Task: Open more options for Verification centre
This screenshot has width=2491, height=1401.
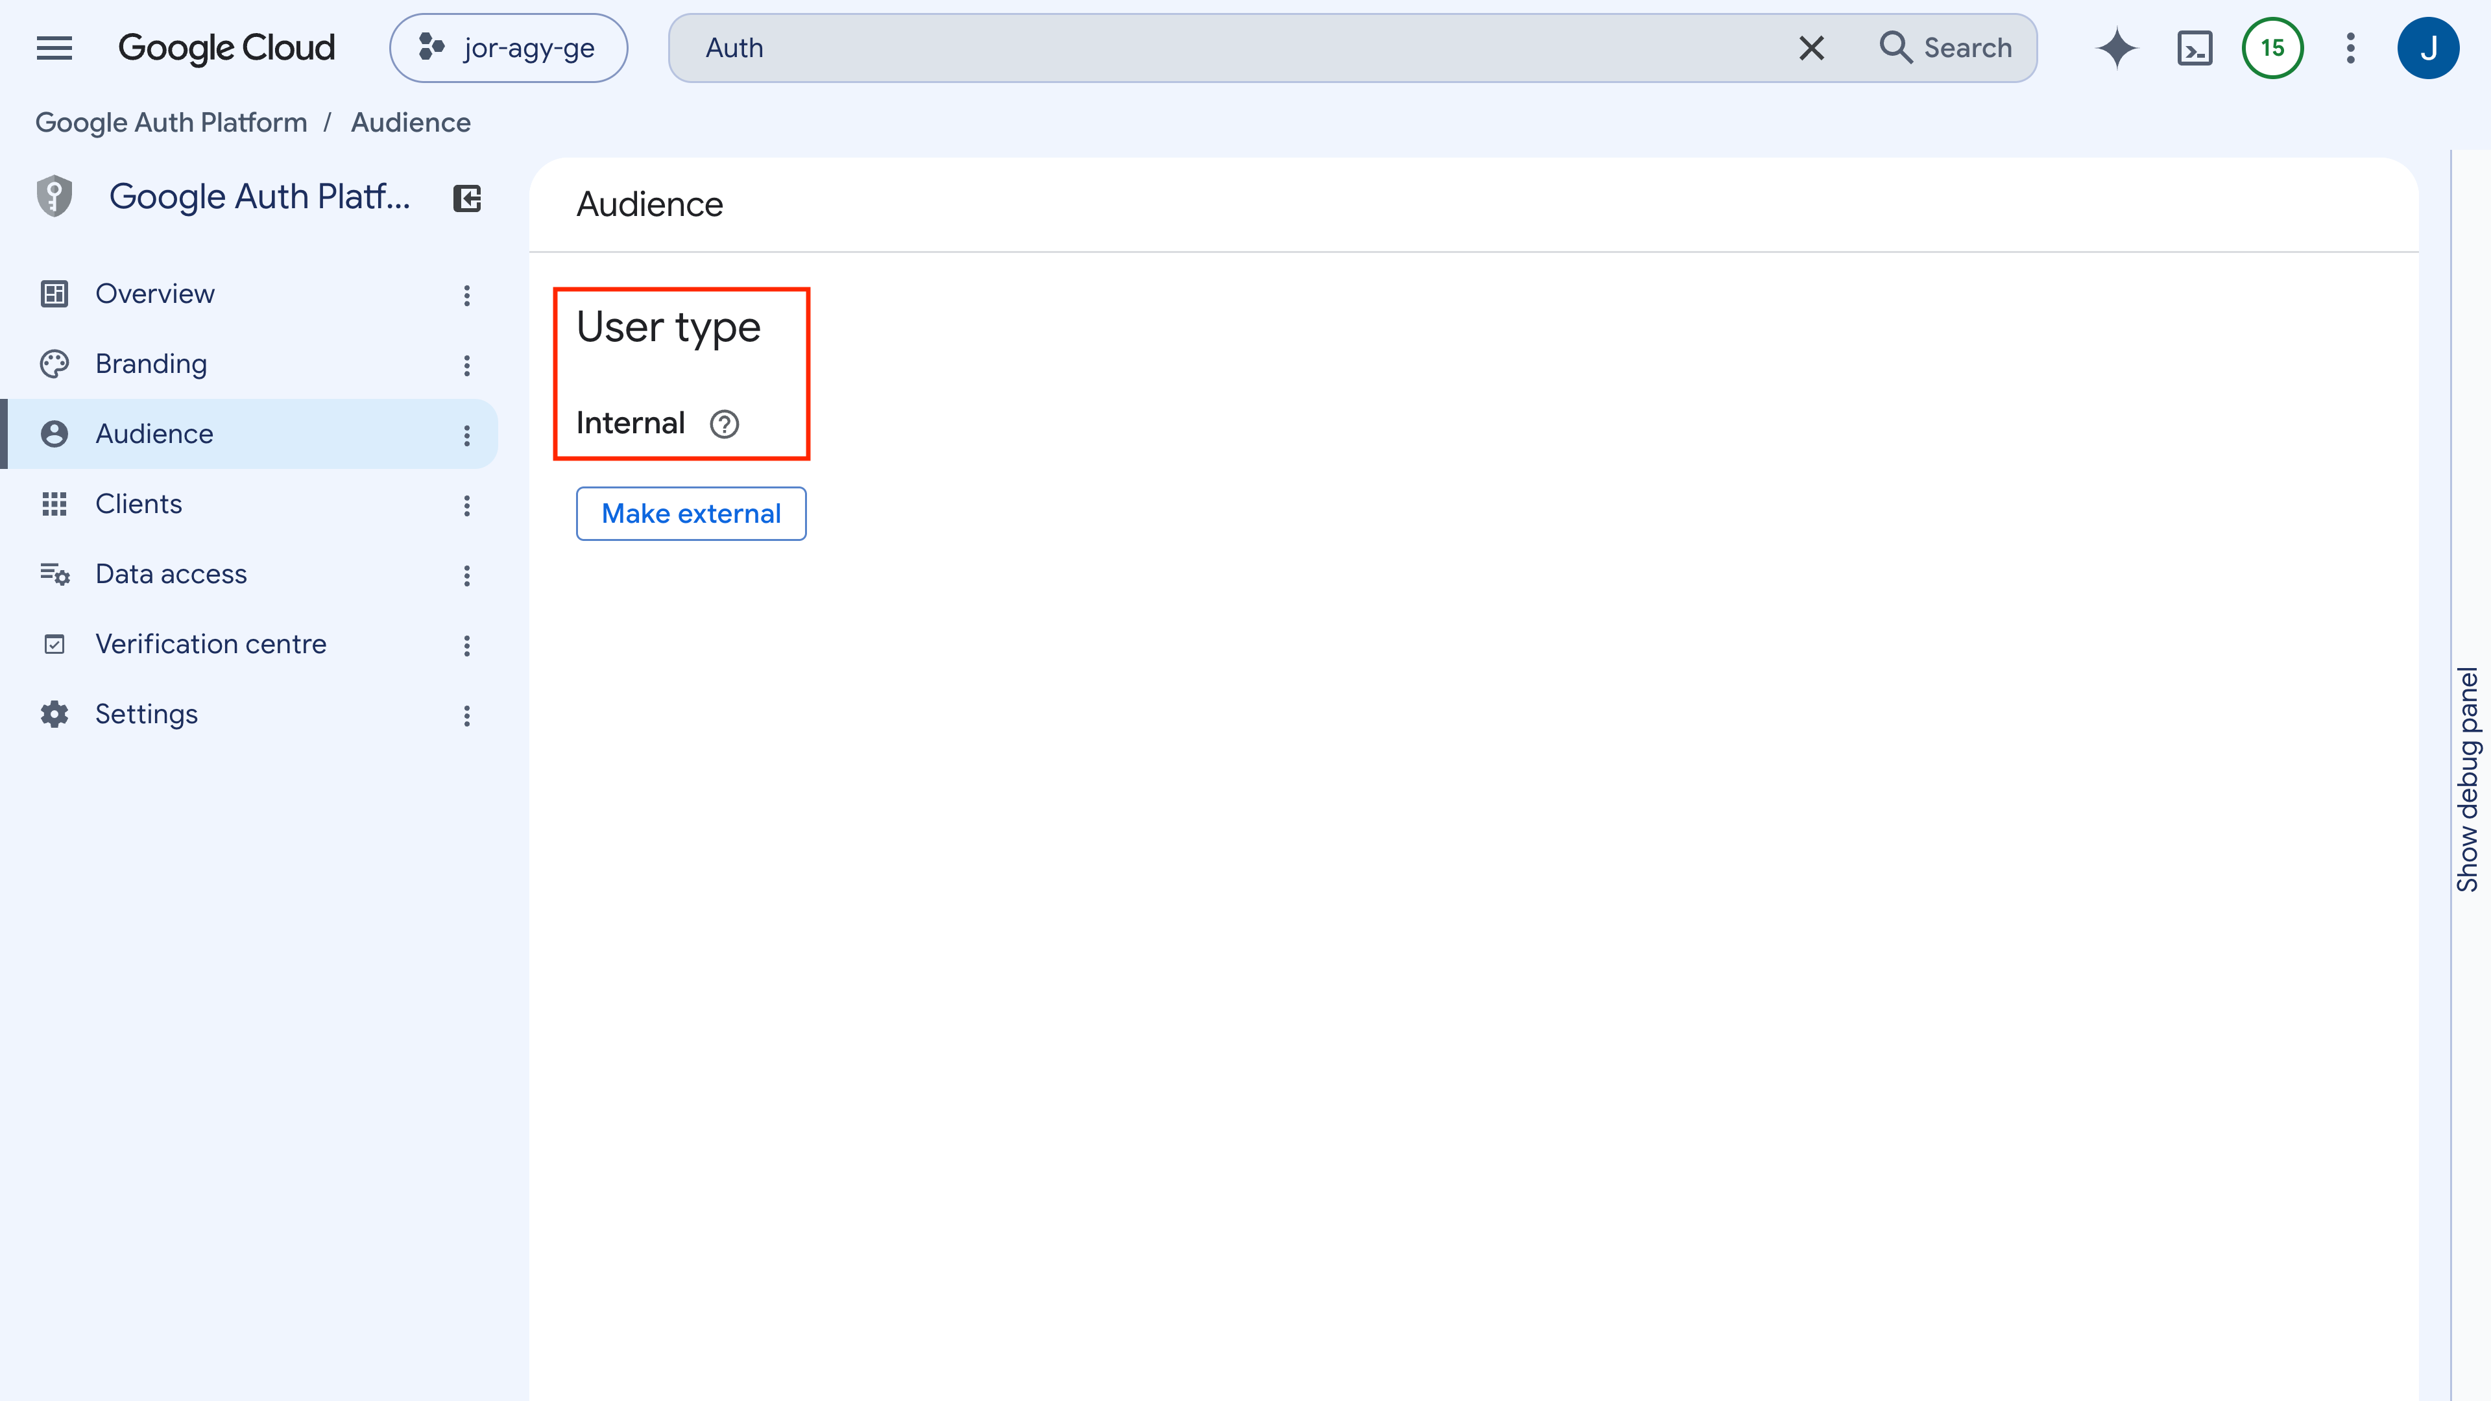Action: pos(467,646)
